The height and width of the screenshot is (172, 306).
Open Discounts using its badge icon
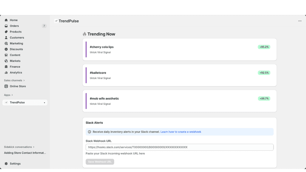point(6,49)
